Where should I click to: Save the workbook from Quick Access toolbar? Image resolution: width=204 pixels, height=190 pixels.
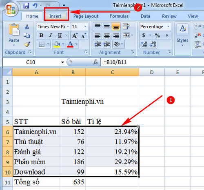coord(26,6)
